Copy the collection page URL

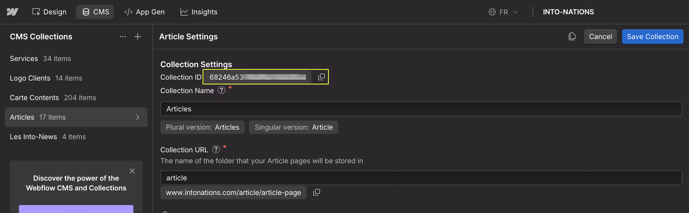tap(317, 193)
